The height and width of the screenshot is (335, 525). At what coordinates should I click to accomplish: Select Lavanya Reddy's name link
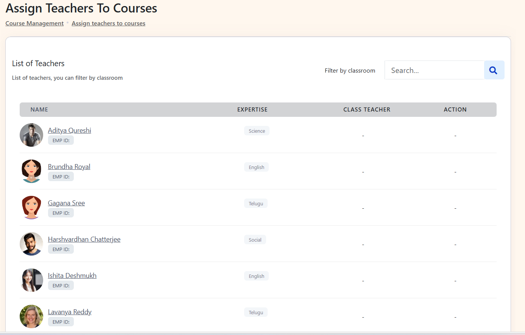tap(70, 312)
